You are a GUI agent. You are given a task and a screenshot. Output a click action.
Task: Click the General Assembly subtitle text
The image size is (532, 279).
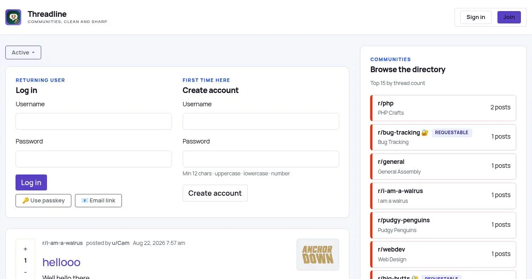(x=399, y=172)
